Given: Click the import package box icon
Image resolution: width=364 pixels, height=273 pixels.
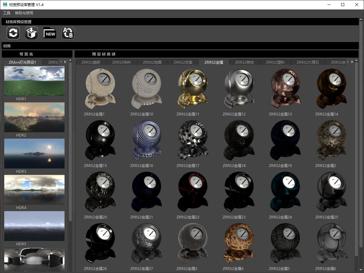Looking at the screenshot, I should tap(31, 33).
